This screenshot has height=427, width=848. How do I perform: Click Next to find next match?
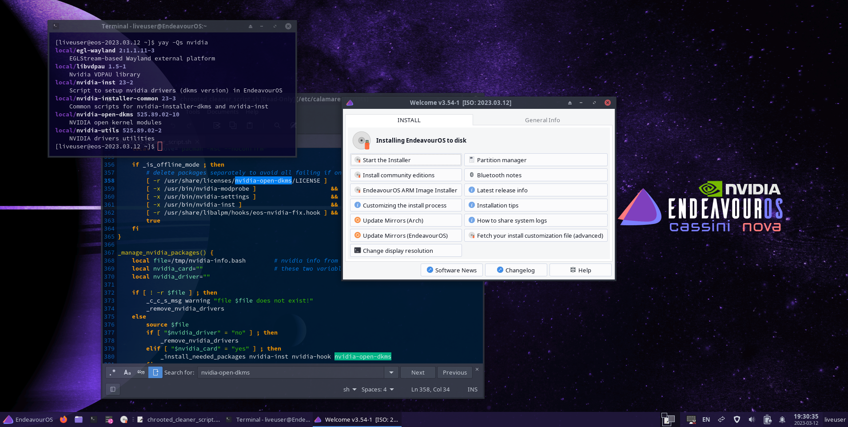point(418,372)
